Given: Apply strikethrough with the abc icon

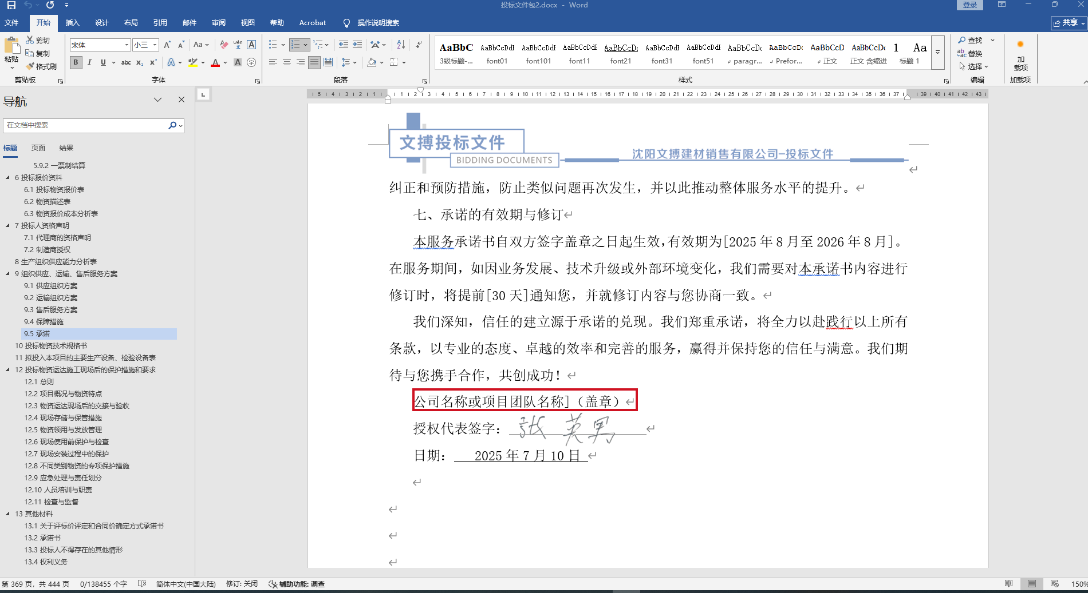Looking at the screenshot, I should point(126,62).
